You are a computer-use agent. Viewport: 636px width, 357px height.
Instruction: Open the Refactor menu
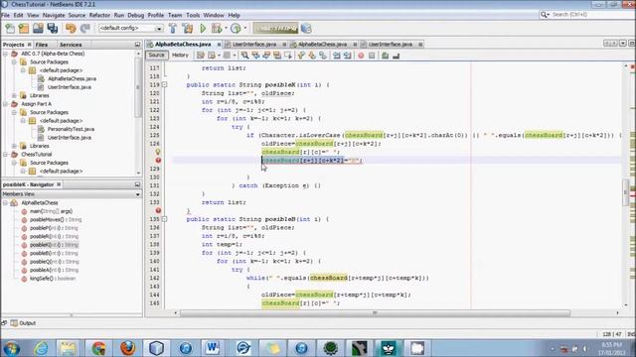click(99, 15)
